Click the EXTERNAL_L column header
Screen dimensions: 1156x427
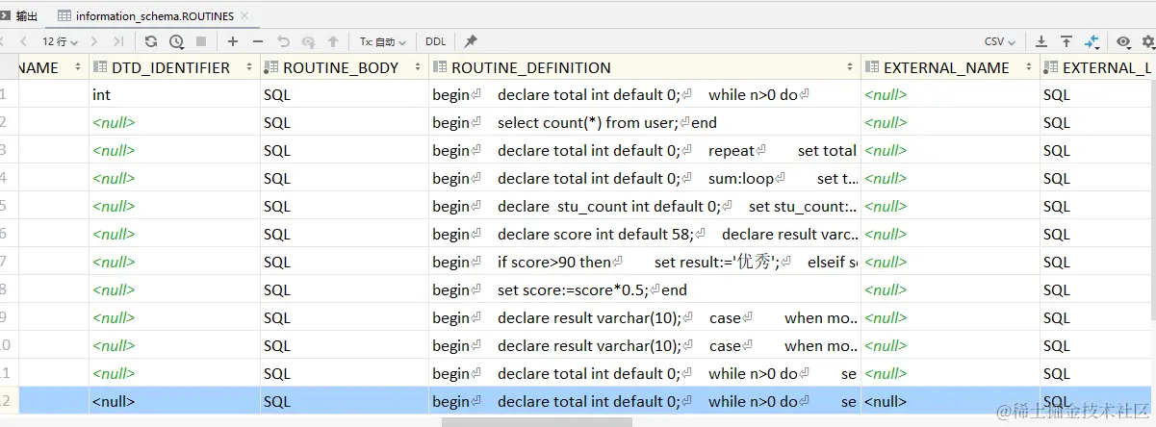click(x=1098, y=67)
